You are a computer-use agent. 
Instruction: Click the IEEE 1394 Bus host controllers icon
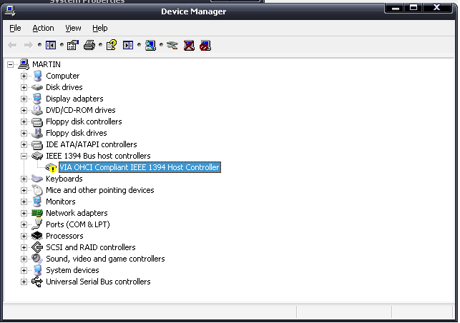pyautogui.click(x=37, y=156)
